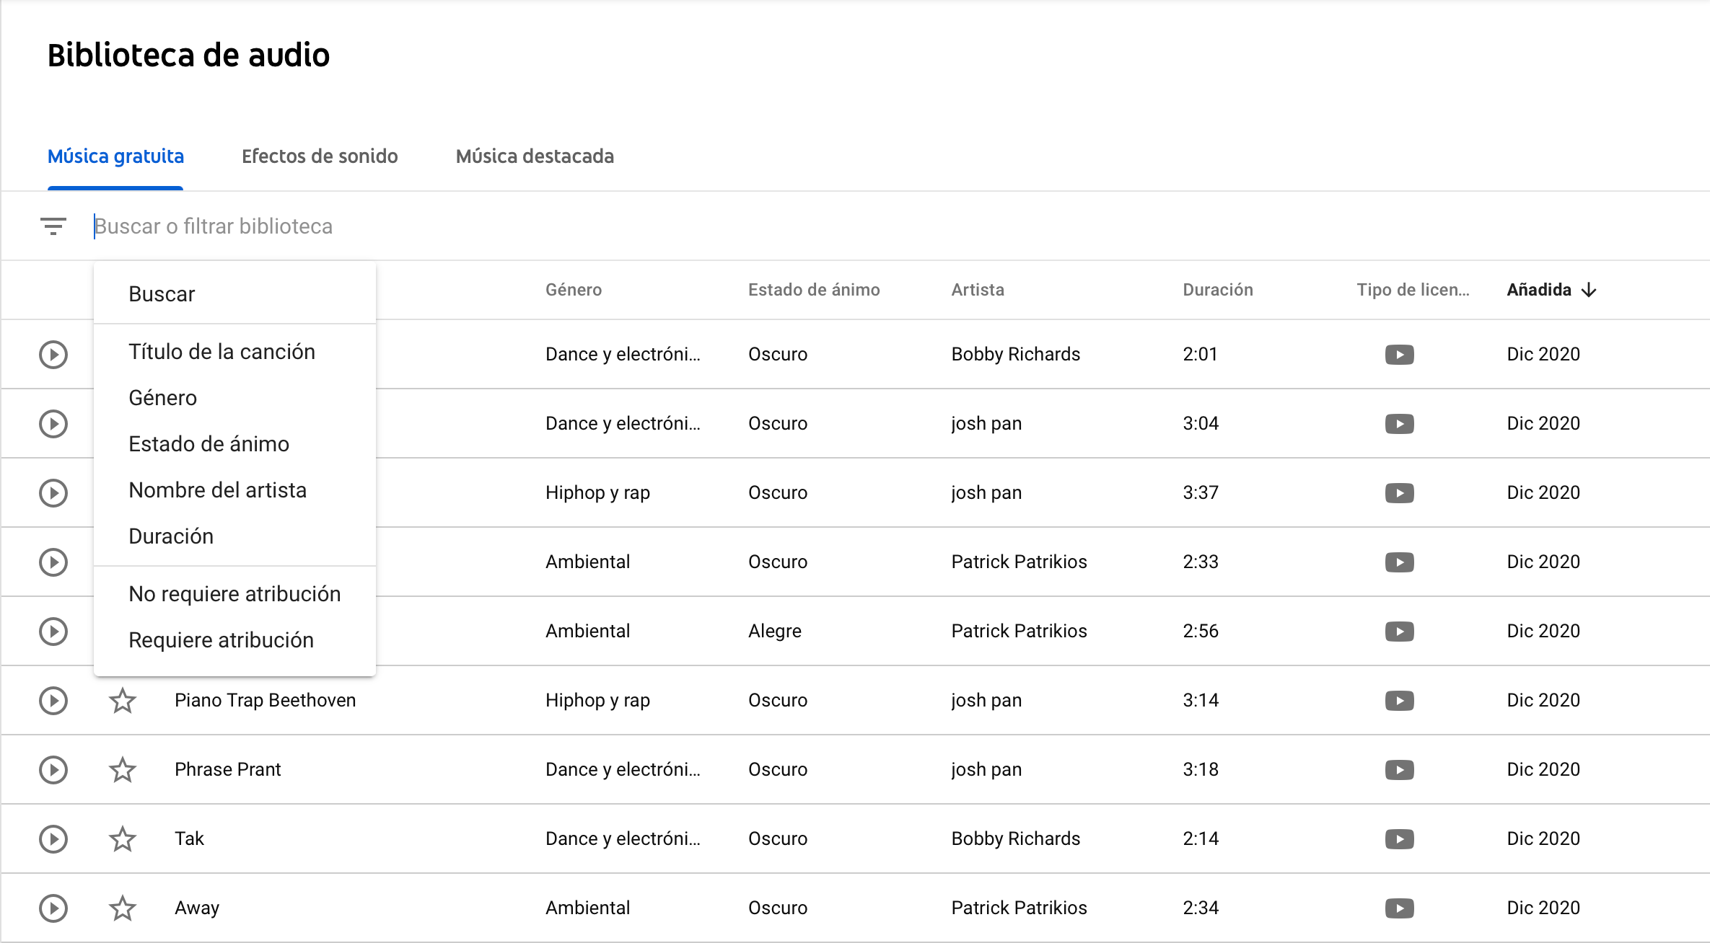Click the YouTube license icon for Away
This screenshot has width=1710, height=943.
(1399, 908)
